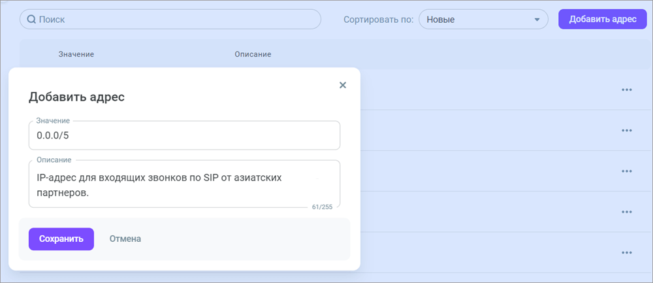
Task: Click the Сортировать по label
Action: (x=379, y=20)
